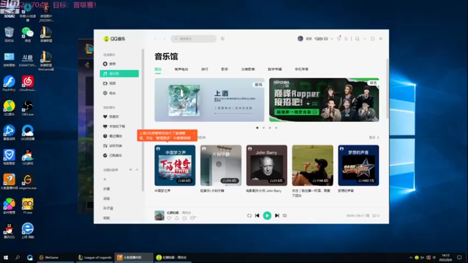468x263 pixels.
Task: Select the fourth banner carousel dot
Action: [x=276, y=127]
